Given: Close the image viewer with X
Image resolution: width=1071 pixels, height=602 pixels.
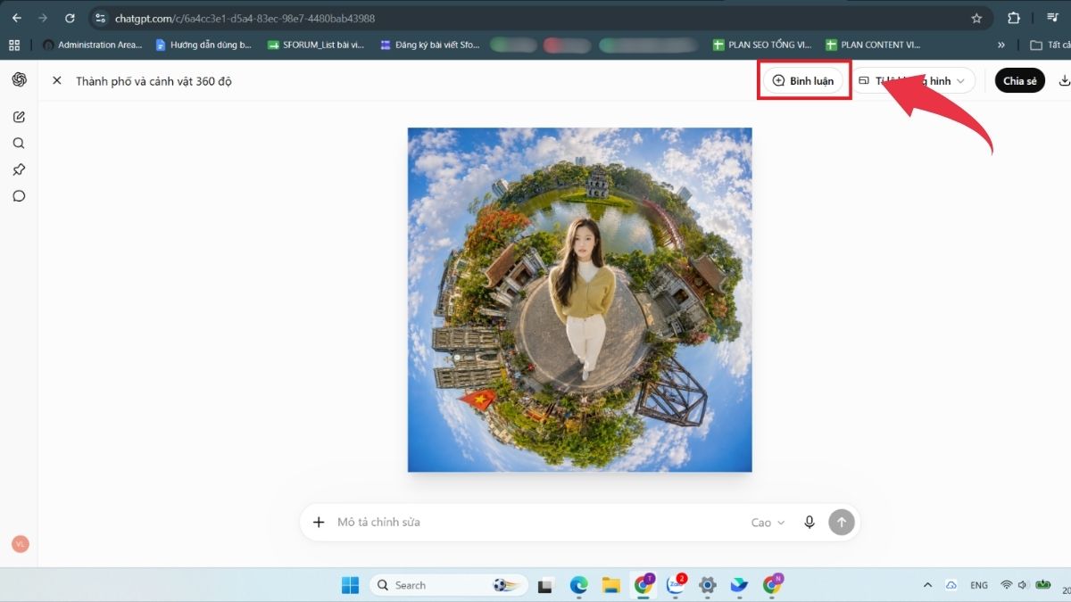Looking at the screenshot, I should pyautogui.click(x=57, y=80).
